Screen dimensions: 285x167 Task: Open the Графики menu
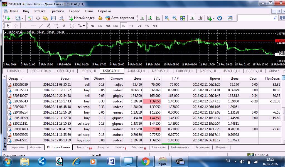point(57,11)
